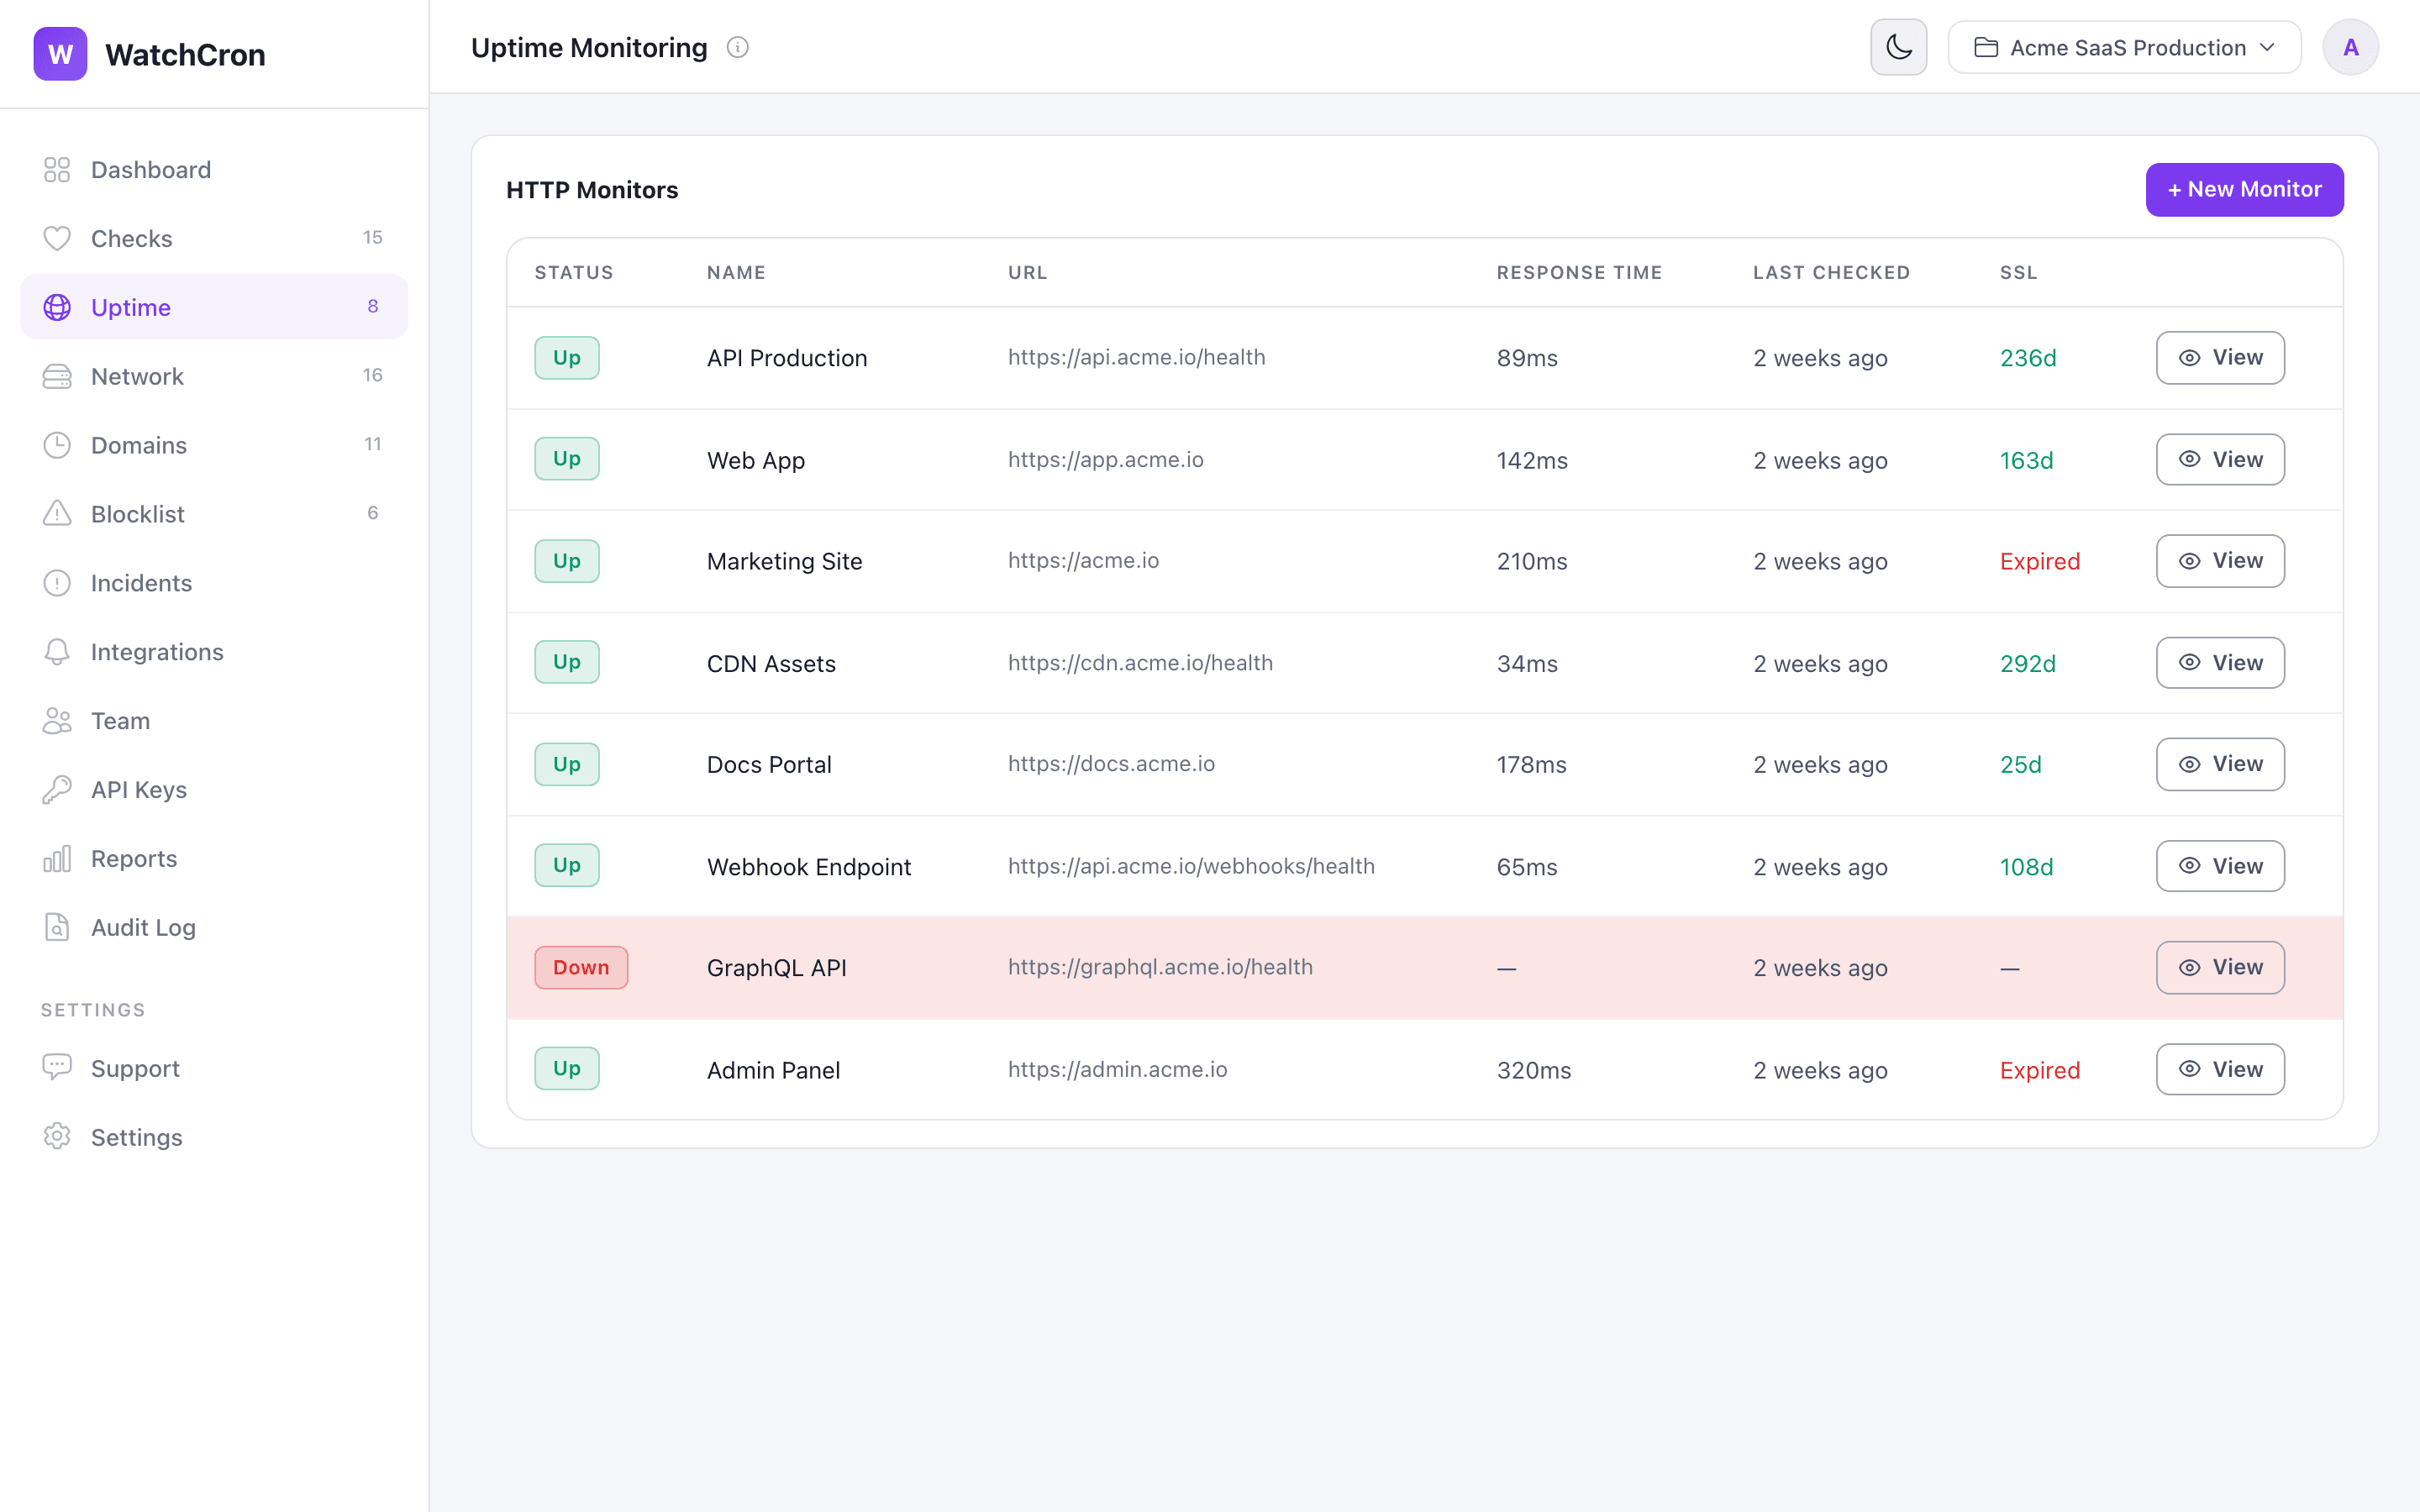Click URL https://api.acme.io/health
Image resolution: width=2420 pixels, height=1512 pixels.
[1136, 357]
